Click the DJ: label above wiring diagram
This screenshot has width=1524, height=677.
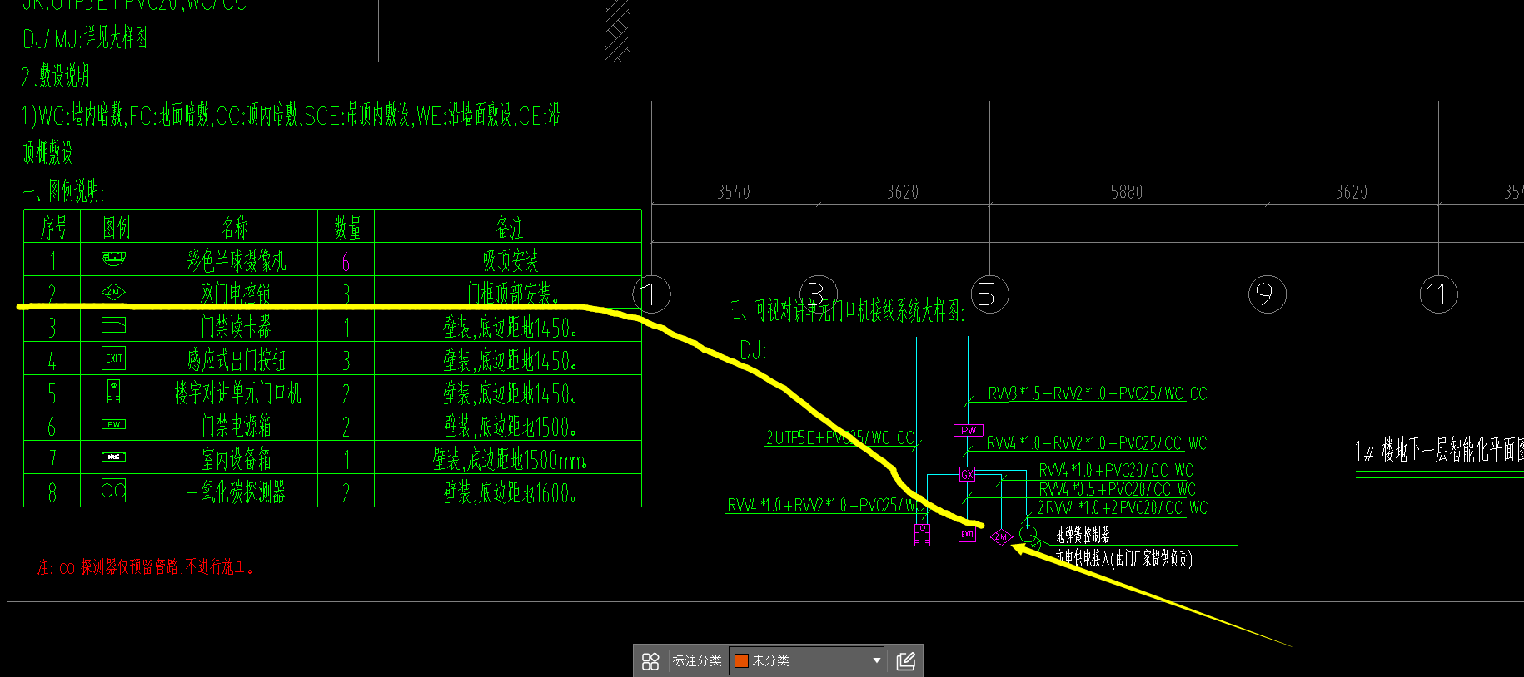point(753,350)
